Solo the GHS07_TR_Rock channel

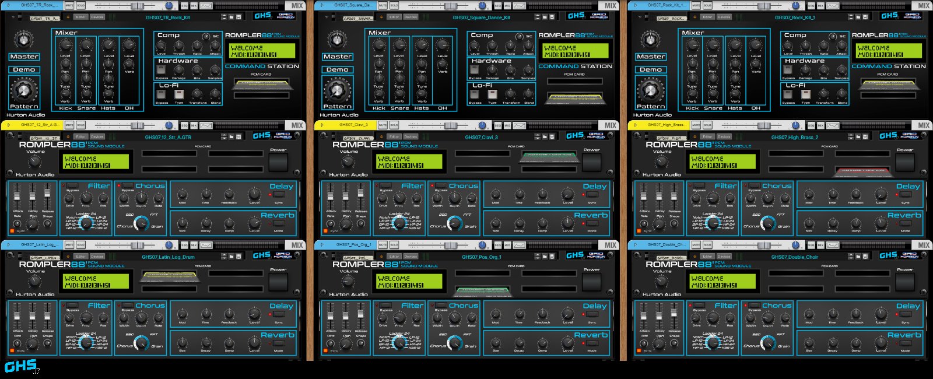coord(80,5)
